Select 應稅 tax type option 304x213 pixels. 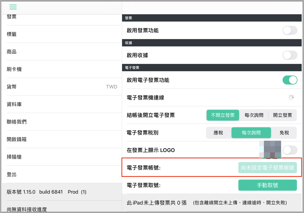[x=219, y=133]
